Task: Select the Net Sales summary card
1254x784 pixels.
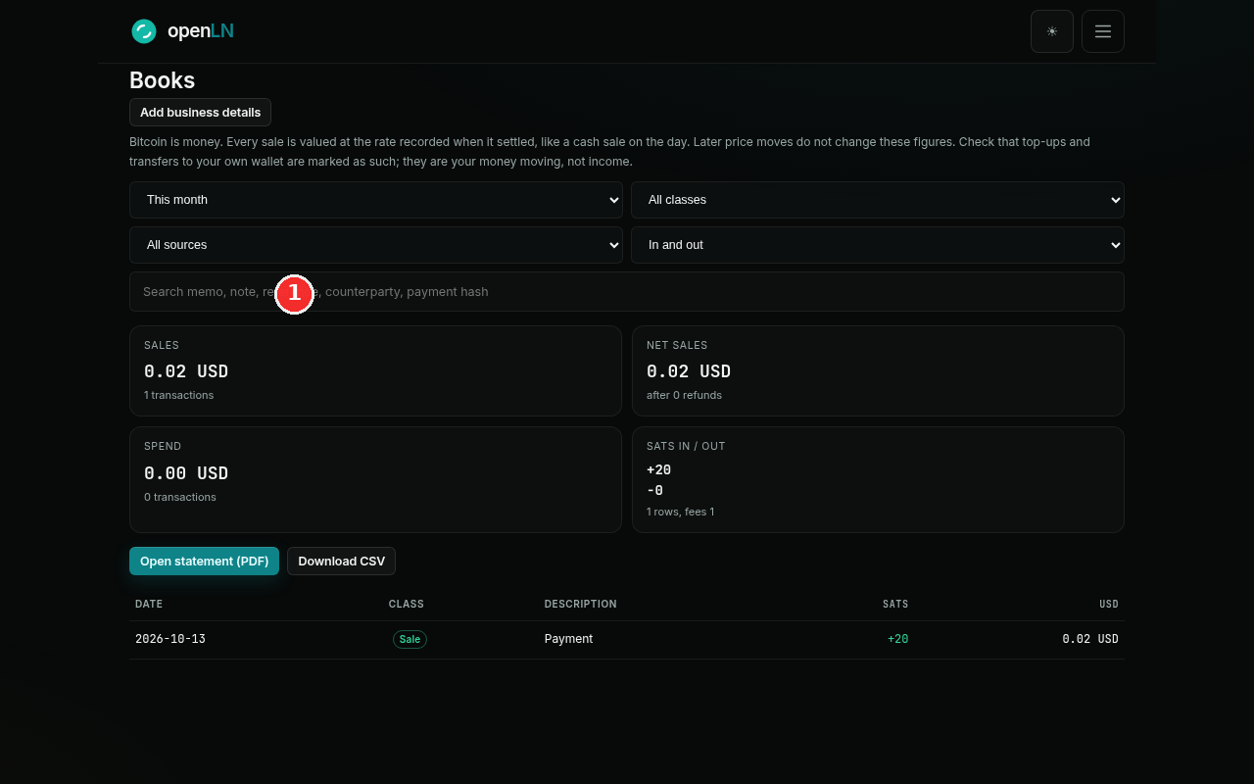Action: (878, 370)
